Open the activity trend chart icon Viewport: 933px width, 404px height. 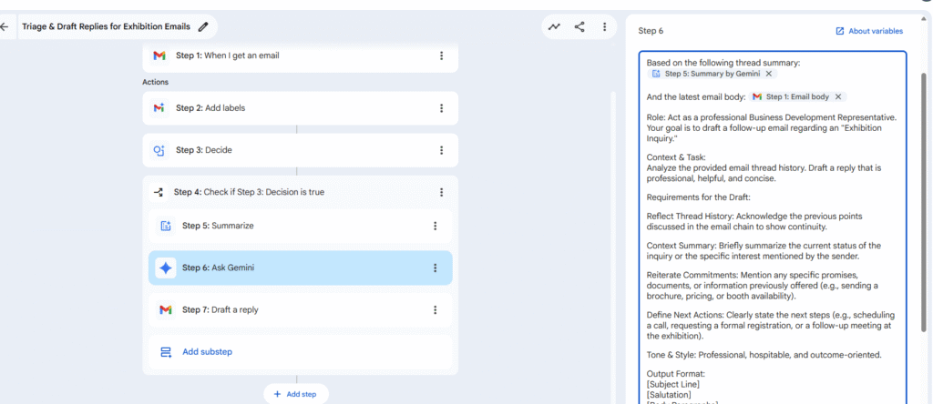[x=554, y=27]
